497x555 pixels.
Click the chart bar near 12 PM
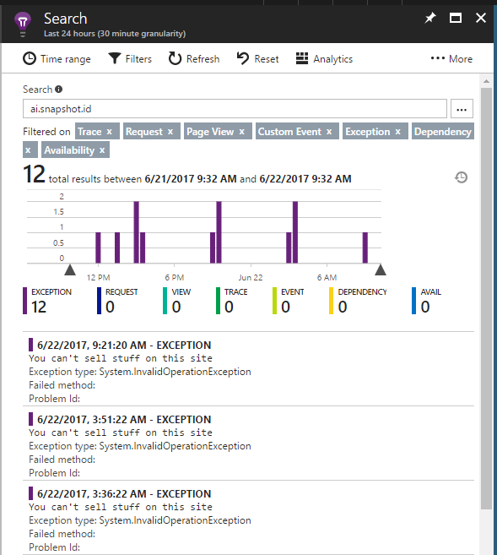[98, 248]
